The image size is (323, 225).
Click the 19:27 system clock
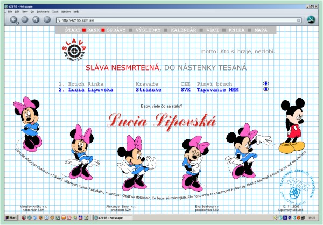pos(312,217)
